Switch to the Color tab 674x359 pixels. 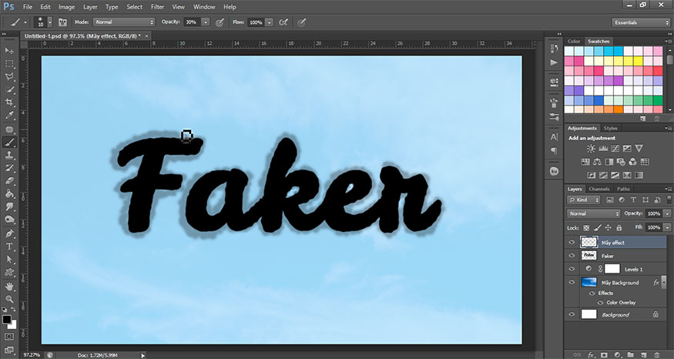(574, 42)
